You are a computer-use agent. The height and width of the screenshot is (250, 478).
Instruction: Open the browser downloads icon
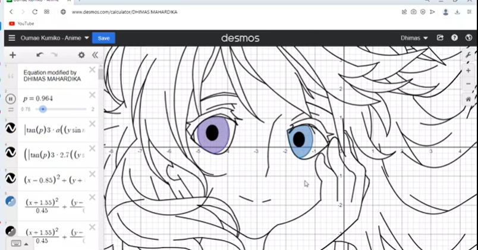coord(457,12)
